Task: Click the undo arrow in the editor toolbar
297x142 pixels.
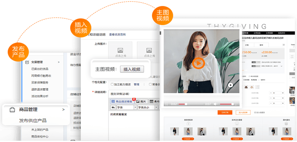Action: click(113, 108)
